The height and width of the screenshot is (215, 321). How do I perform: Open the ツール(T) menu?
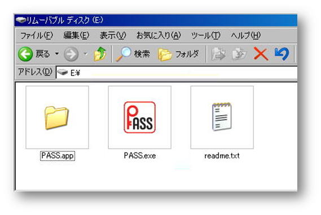click(x=206, y=36)
